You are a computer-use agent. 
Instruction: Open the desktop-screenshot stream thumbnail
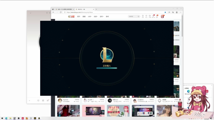[x=143, y=111]
